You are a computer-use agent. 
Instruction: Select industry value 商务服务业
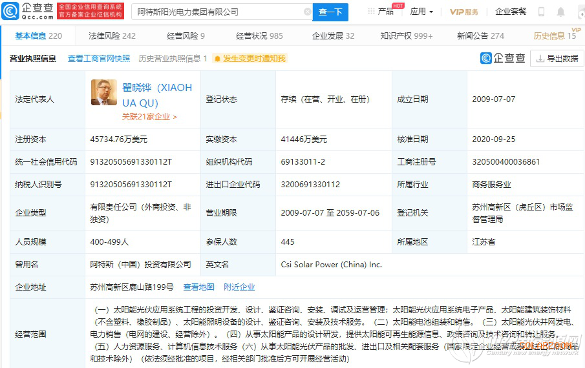pyautogui.click(x=491, y=185)
